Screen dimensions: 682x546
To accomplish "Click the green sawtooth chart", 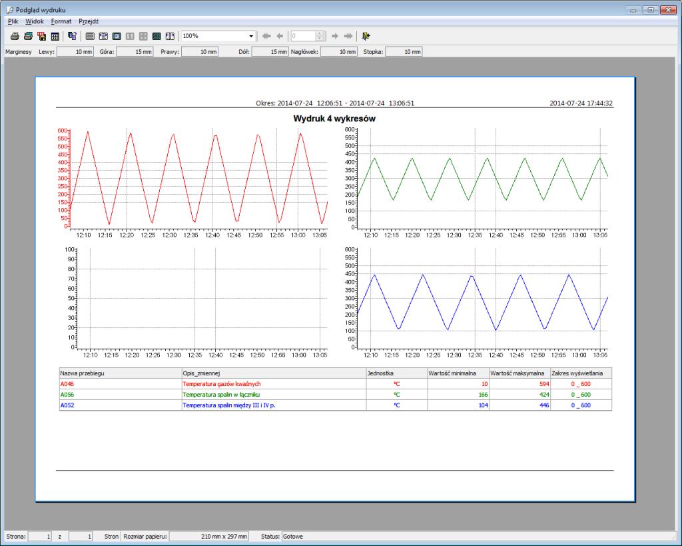I will (x=476, y=183).
